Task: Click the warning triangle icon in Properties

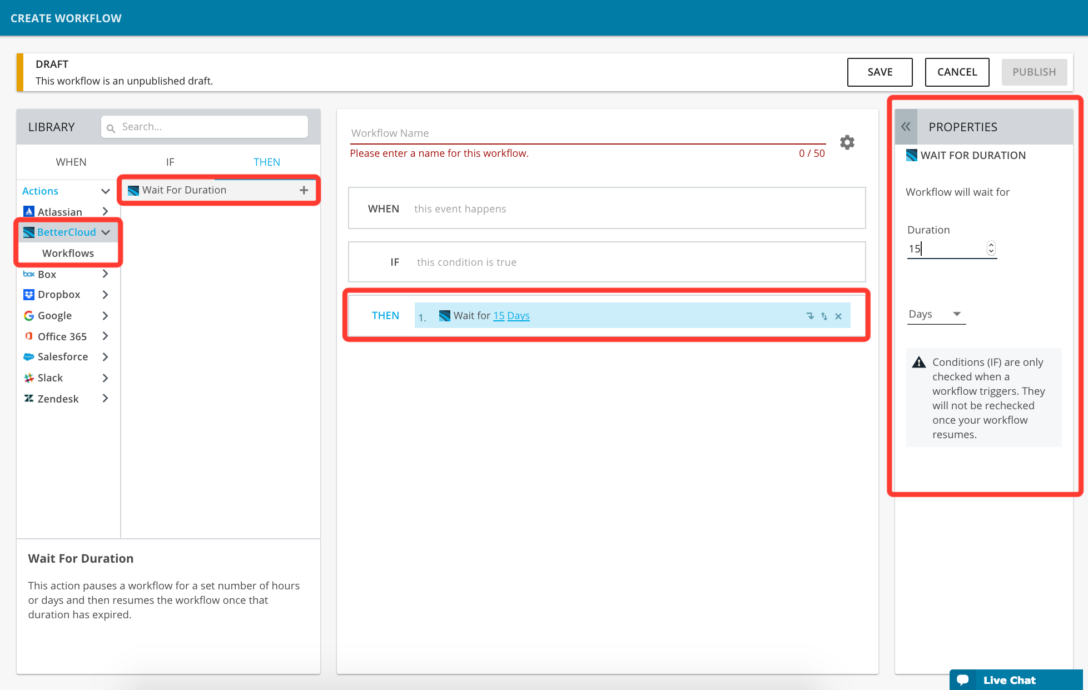Action: (919, 363)
